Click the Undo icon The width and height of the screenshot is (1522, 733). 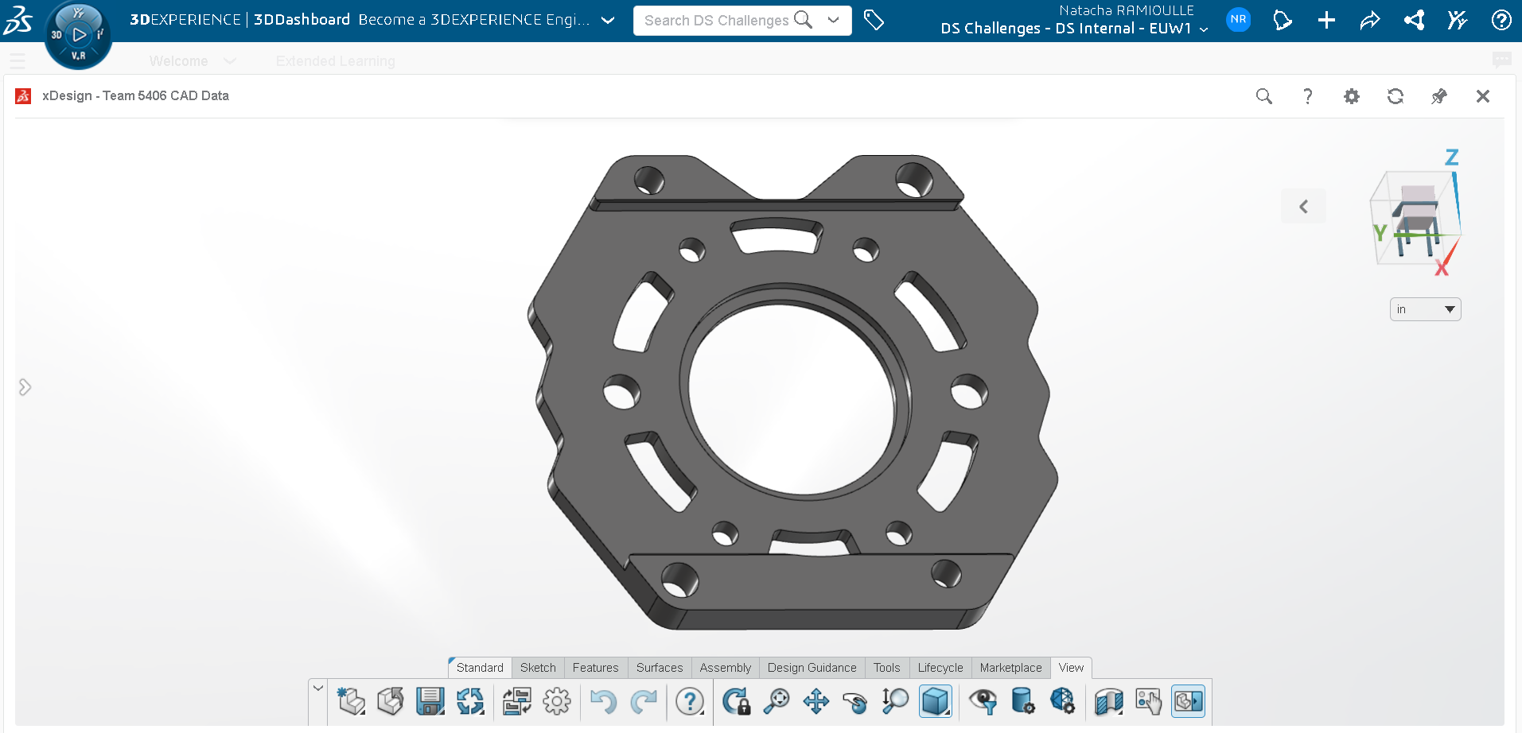click(x=603, y=702)
